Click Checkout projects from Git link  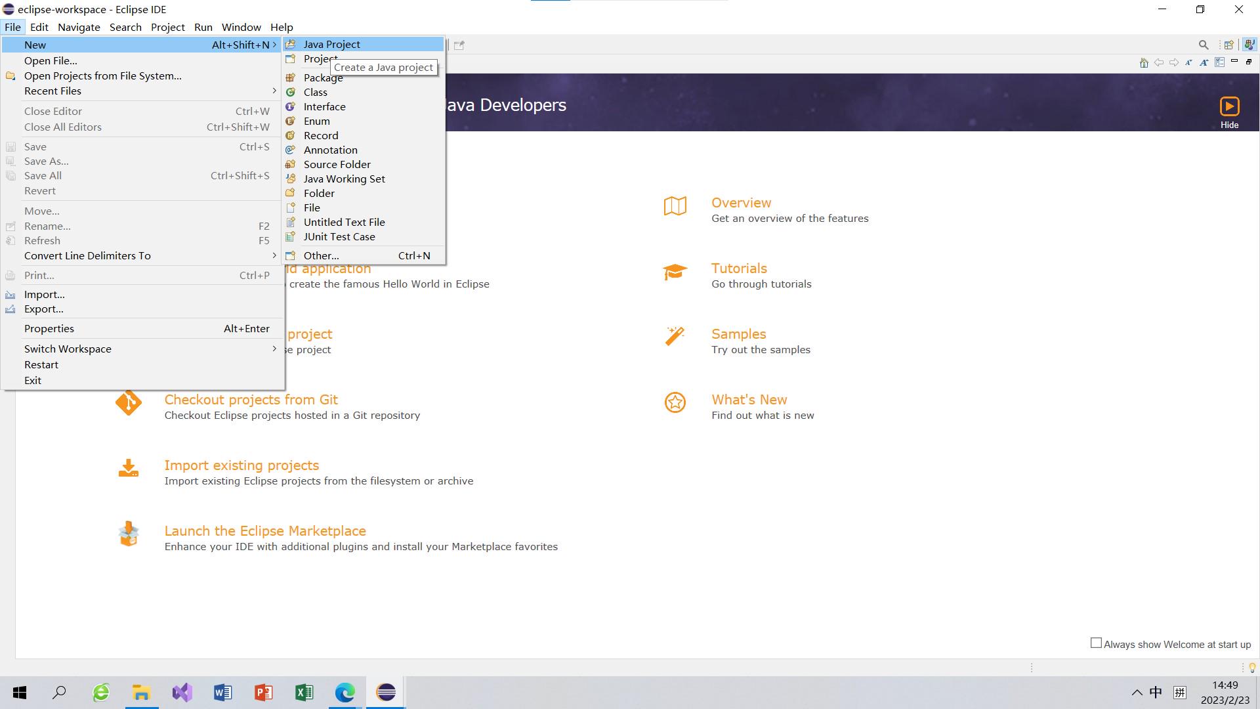(251, 400)
